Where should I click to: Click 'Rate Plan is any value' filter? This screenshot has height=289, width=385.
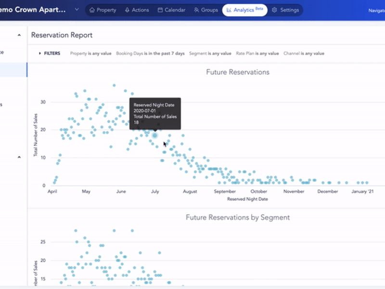tap(257, 53)
